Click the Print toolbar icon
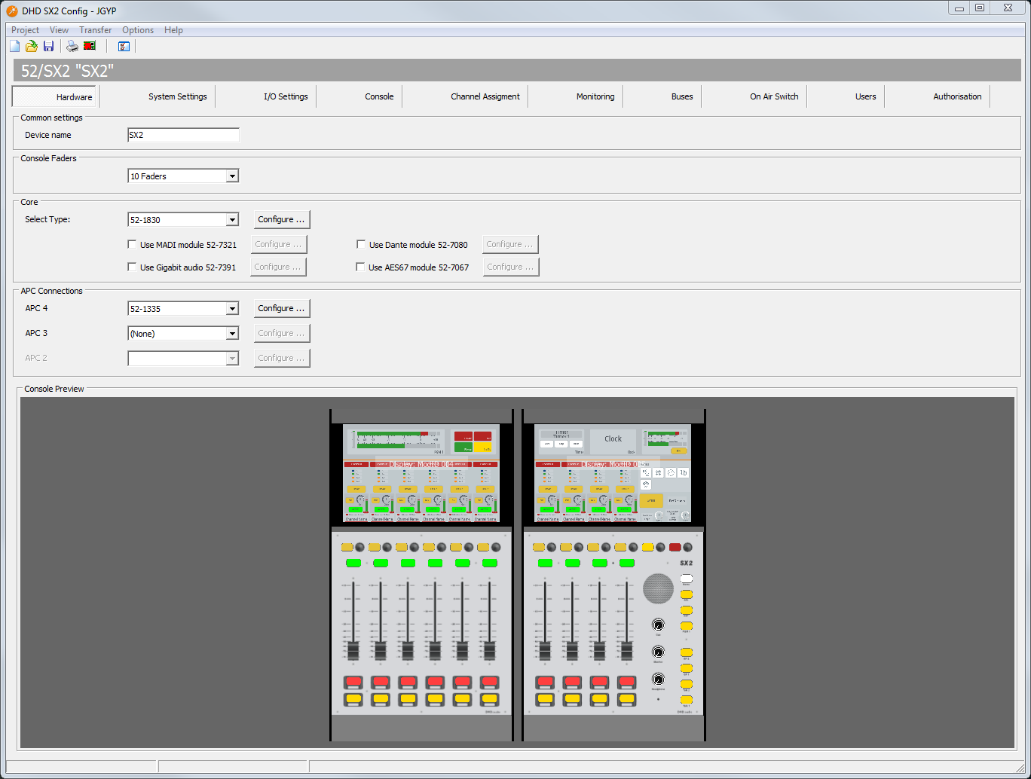This screenshot has height=779, width=1031. (72, 46)
